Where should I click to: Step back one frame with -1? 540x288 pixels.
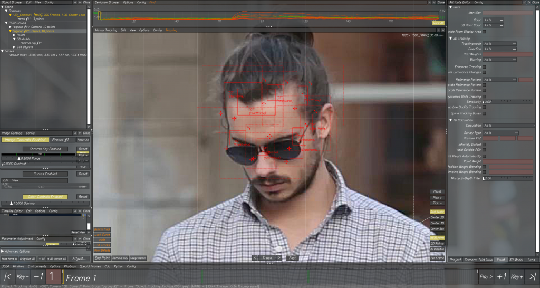[38, 277]
